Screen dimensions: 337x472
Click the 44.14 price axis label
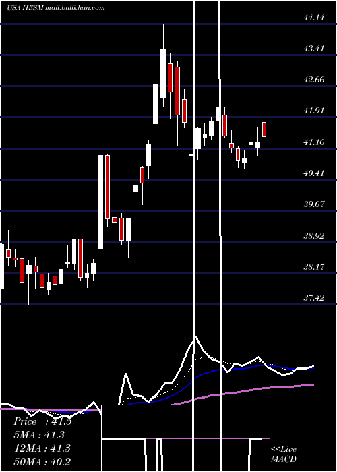pyautogui.click(x=314, y=18)
